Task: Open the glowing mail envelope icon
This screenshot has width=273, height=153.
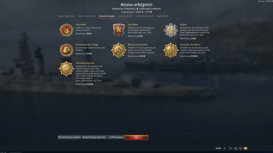Action: (245, 148)
